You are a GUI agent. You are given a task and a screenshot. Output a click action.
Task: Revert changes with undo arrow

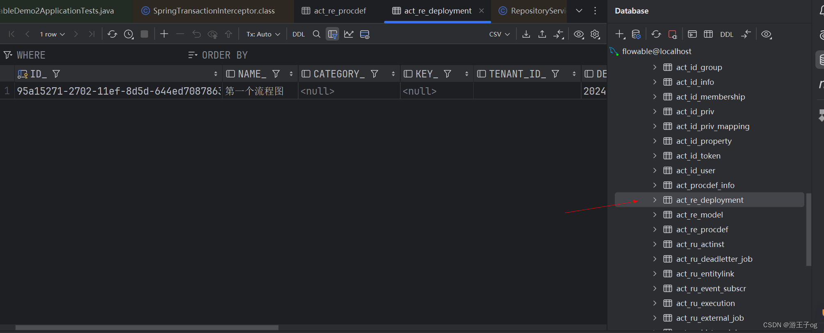[x=196, y=34]
